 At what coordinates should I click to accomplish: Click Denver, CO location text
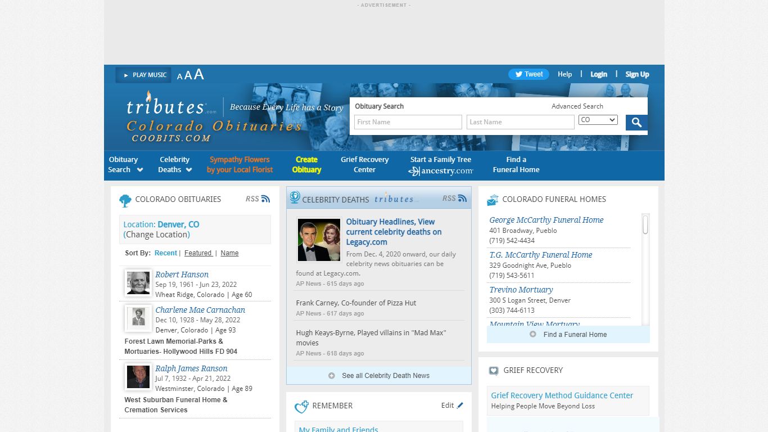pyautogui.click(x=178, y=224)
